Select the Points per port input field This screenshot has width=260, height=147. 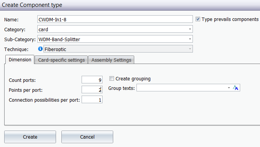click(x=92, y=89)
